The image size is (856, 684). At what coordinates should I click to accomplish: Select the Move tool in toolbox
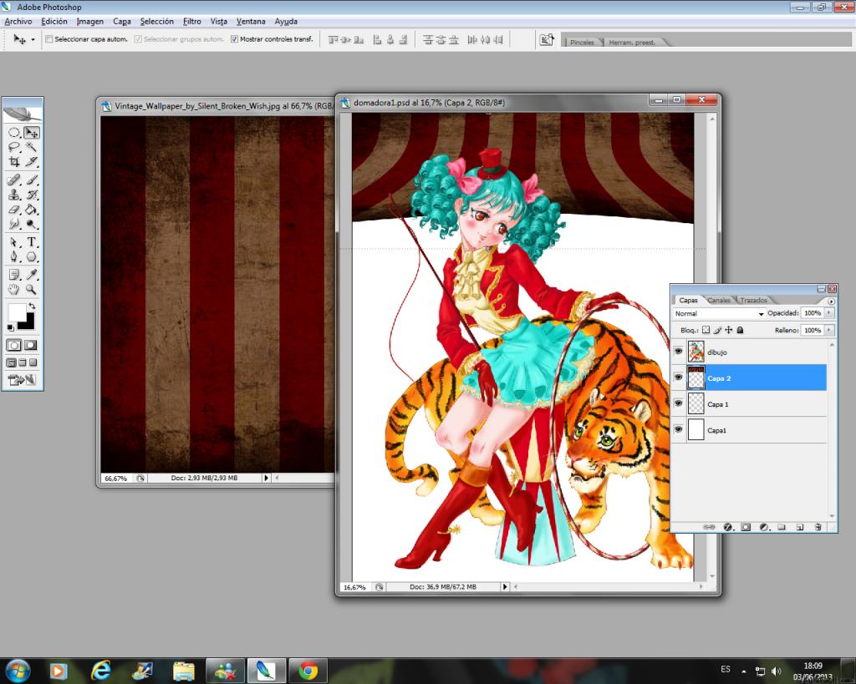point(32,133)
